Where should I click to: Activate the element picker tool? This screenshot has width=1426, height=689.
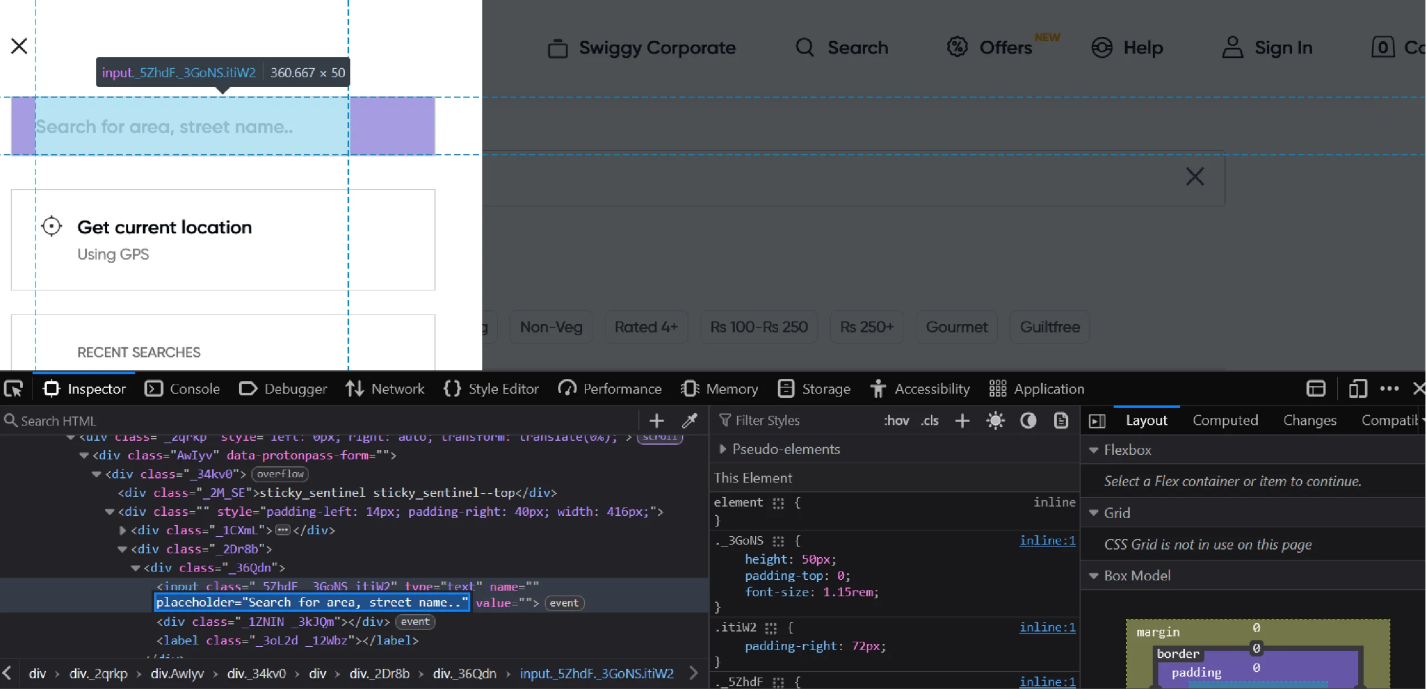click(13, 388)
